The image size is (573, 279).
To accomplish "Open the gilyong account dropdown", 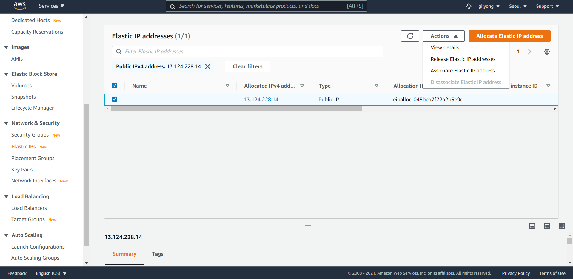I will point(489,6).
